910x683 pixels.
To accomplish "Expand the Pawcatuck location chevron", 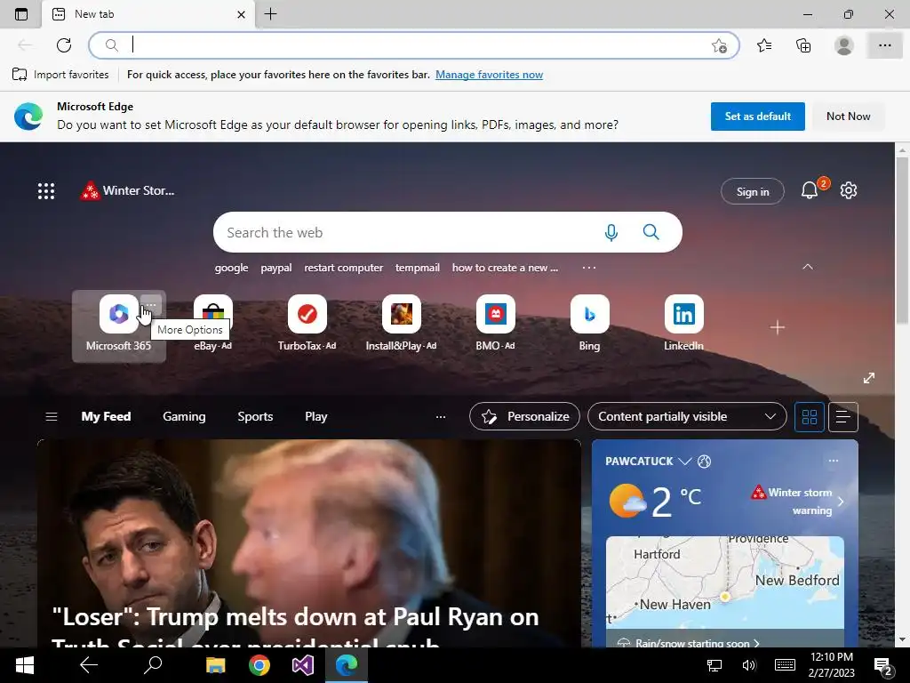I will (685, 462).
